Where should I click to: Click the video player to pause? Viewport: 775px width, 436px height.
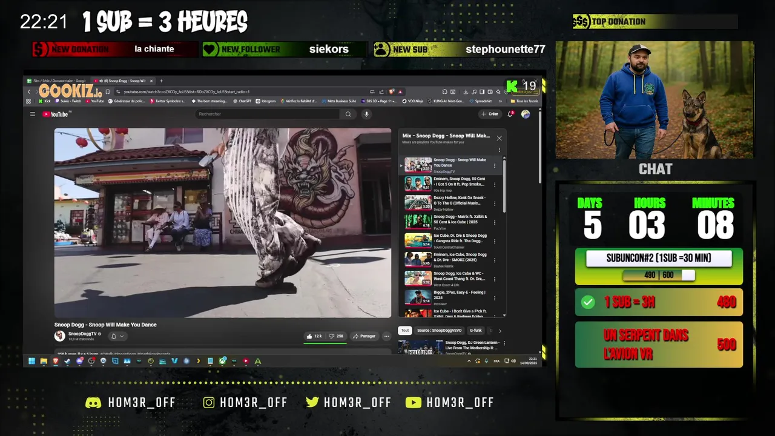[223, 222]
